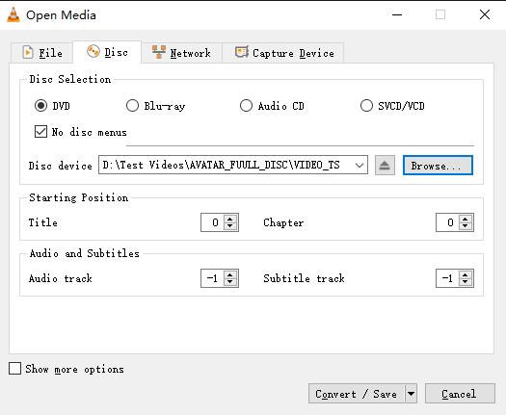Open the Capture Device tab

(283, 53)
